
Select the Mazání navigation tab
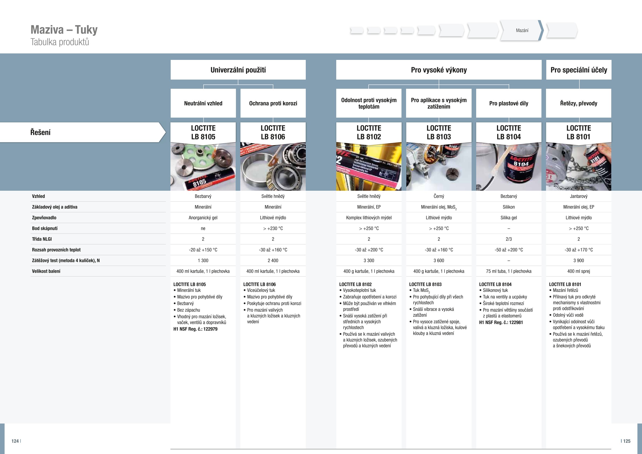(x=522, y=30)
